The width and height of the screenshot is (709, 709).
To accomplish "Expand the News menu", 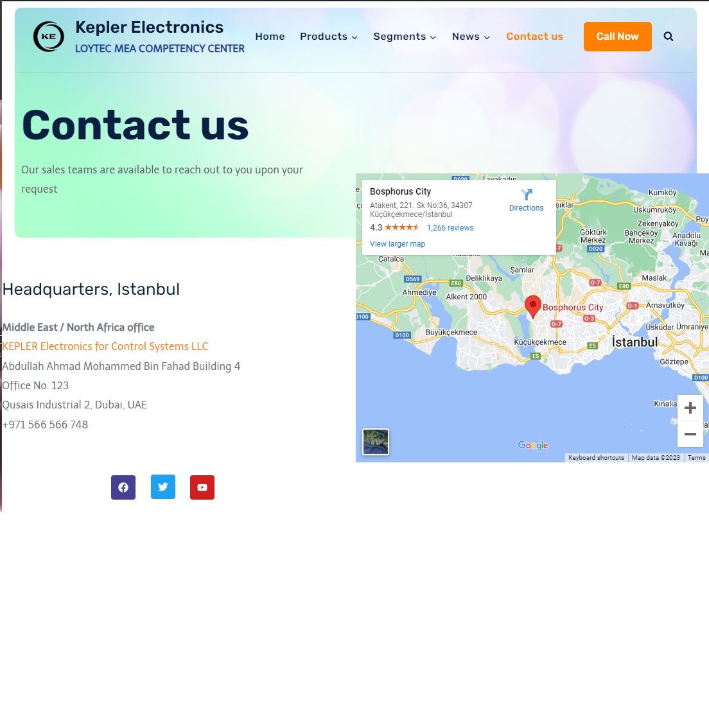I will point(471,37).
